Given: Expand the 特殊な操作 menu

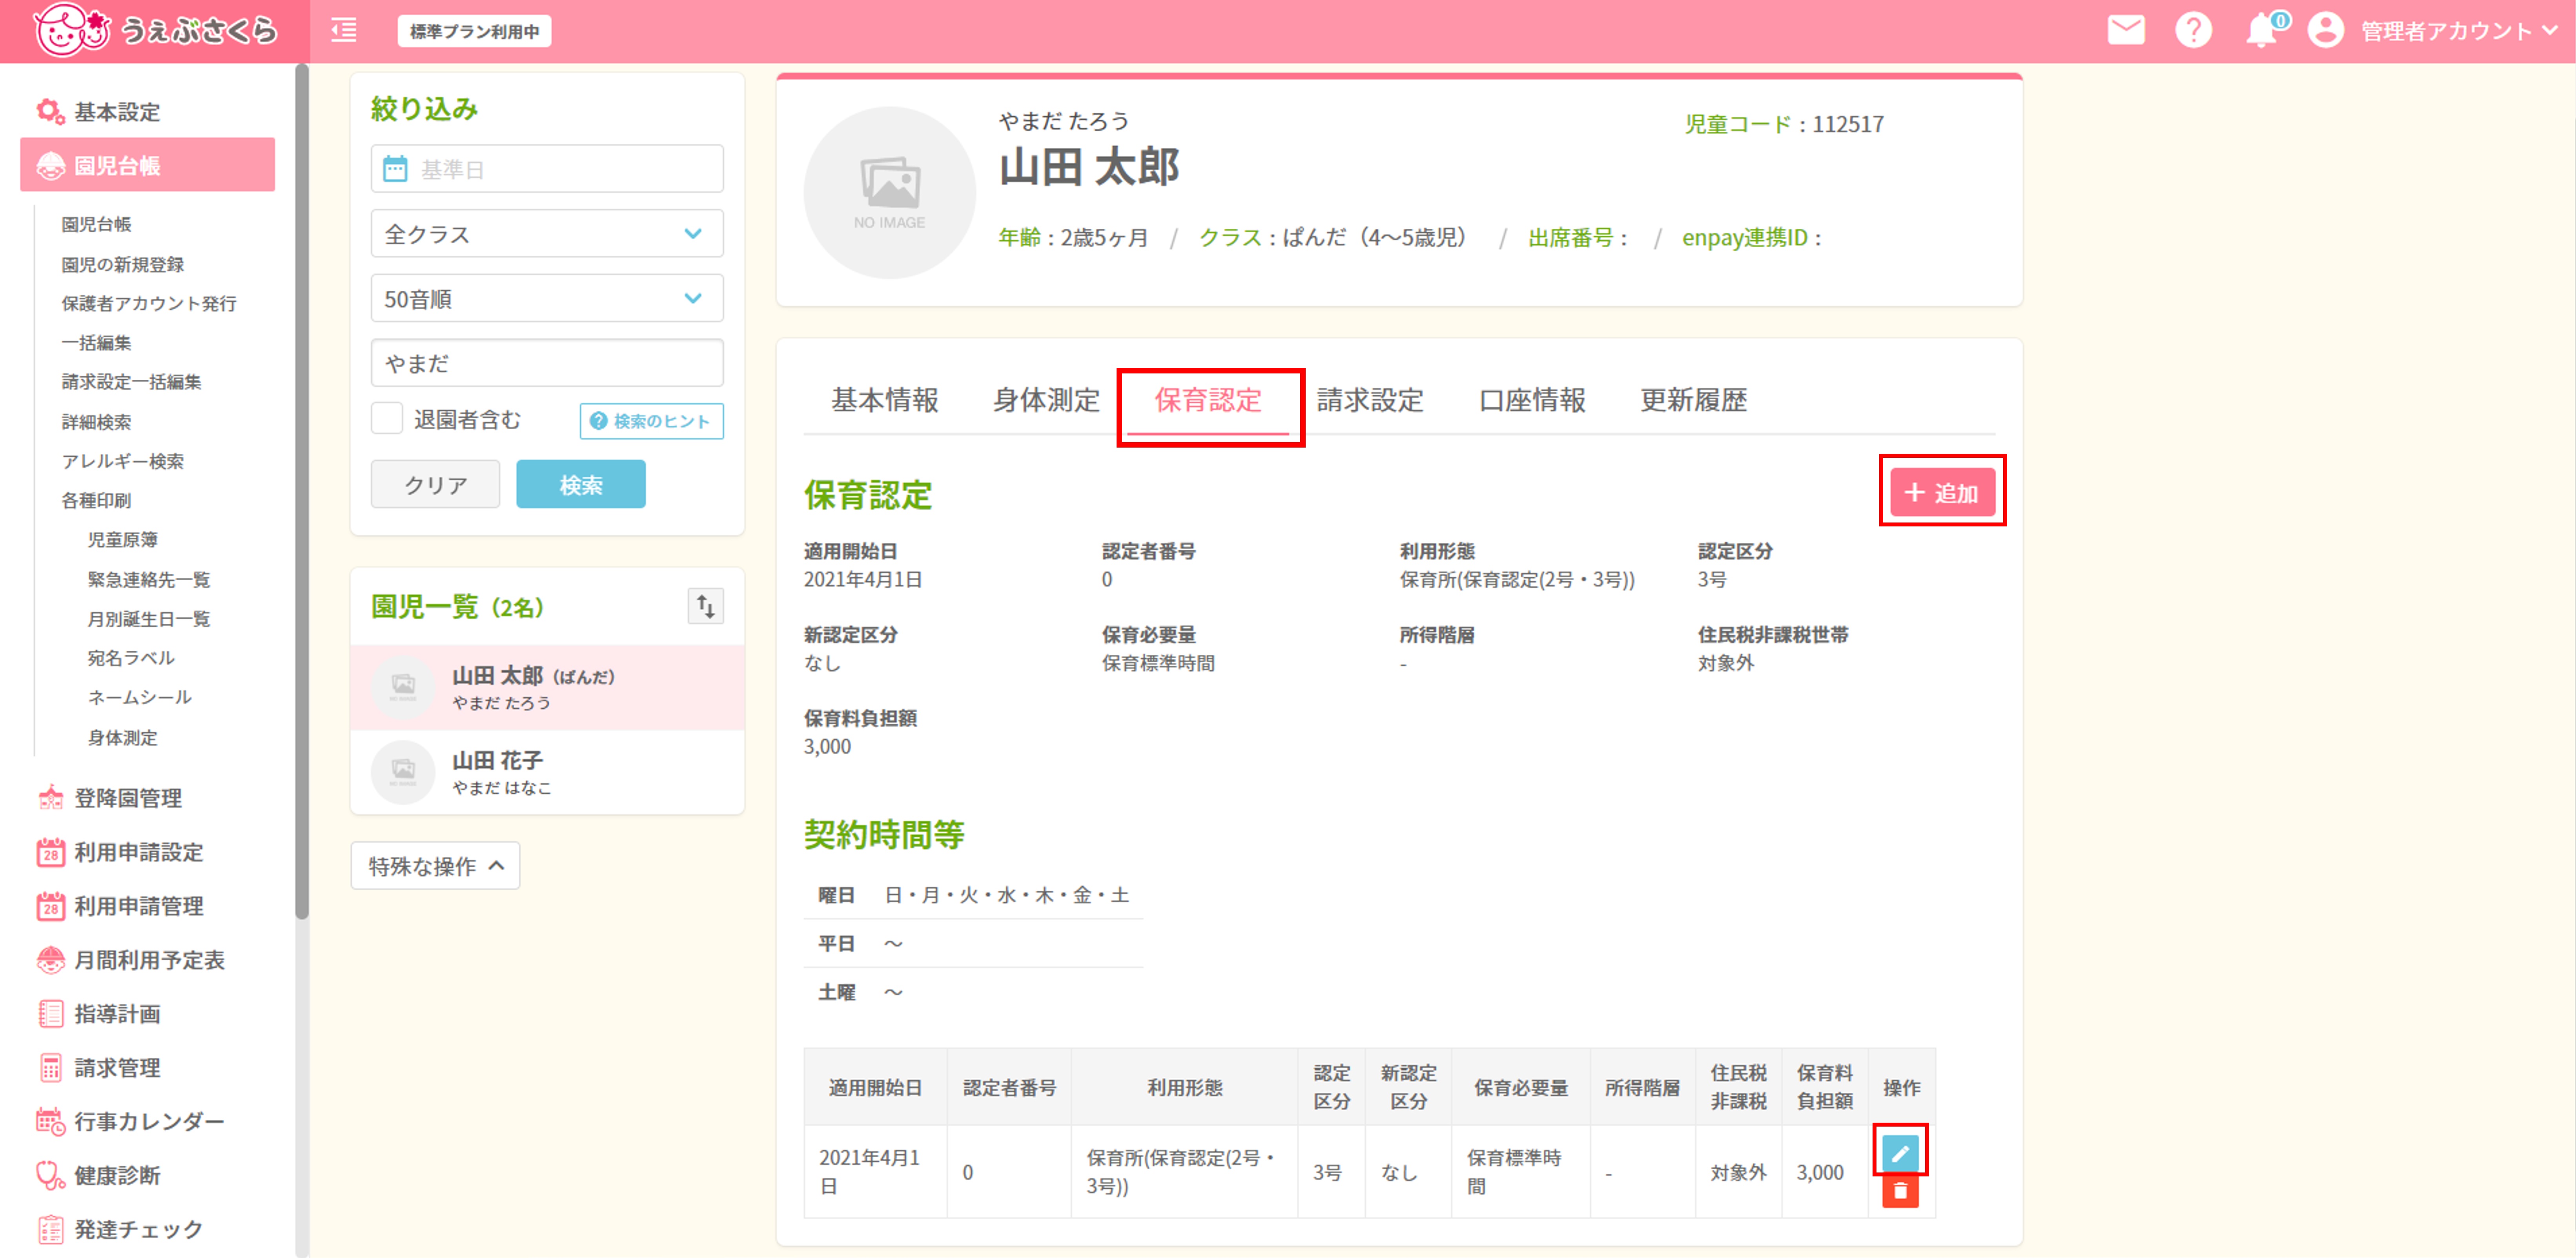Looking at the screenshot, I should point(435,866).
